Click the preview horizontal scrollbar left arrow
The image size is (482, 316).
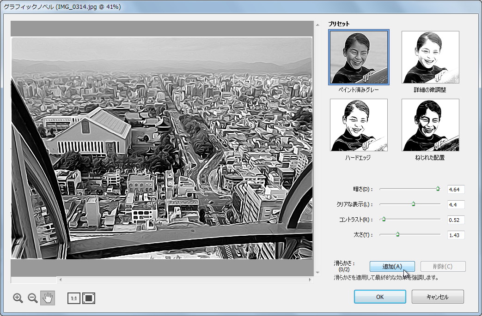[x=61, y=280]
